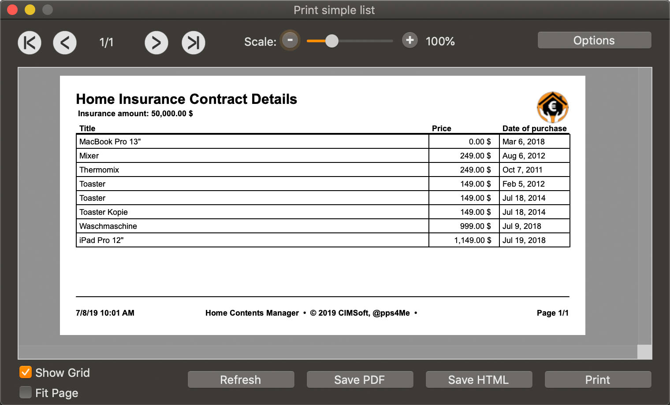Click the Print button

click(x=598, y=379)
